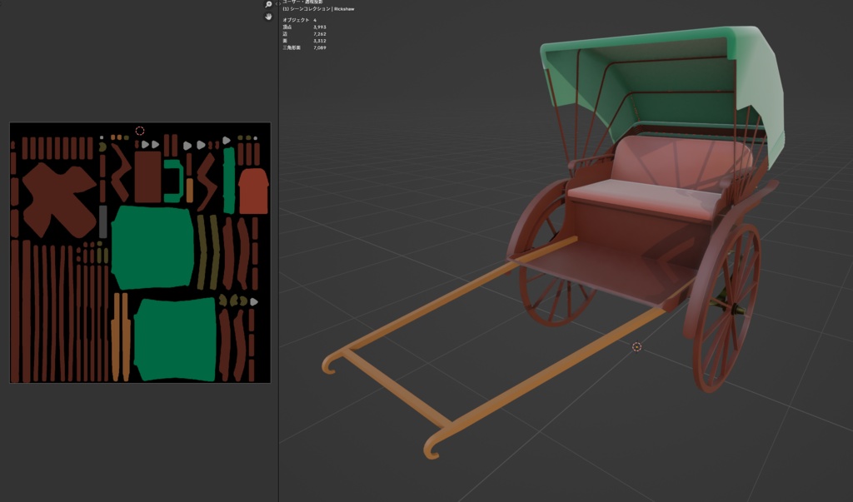Click the dotted cursor marker above the texture

[x=140, y=130]
